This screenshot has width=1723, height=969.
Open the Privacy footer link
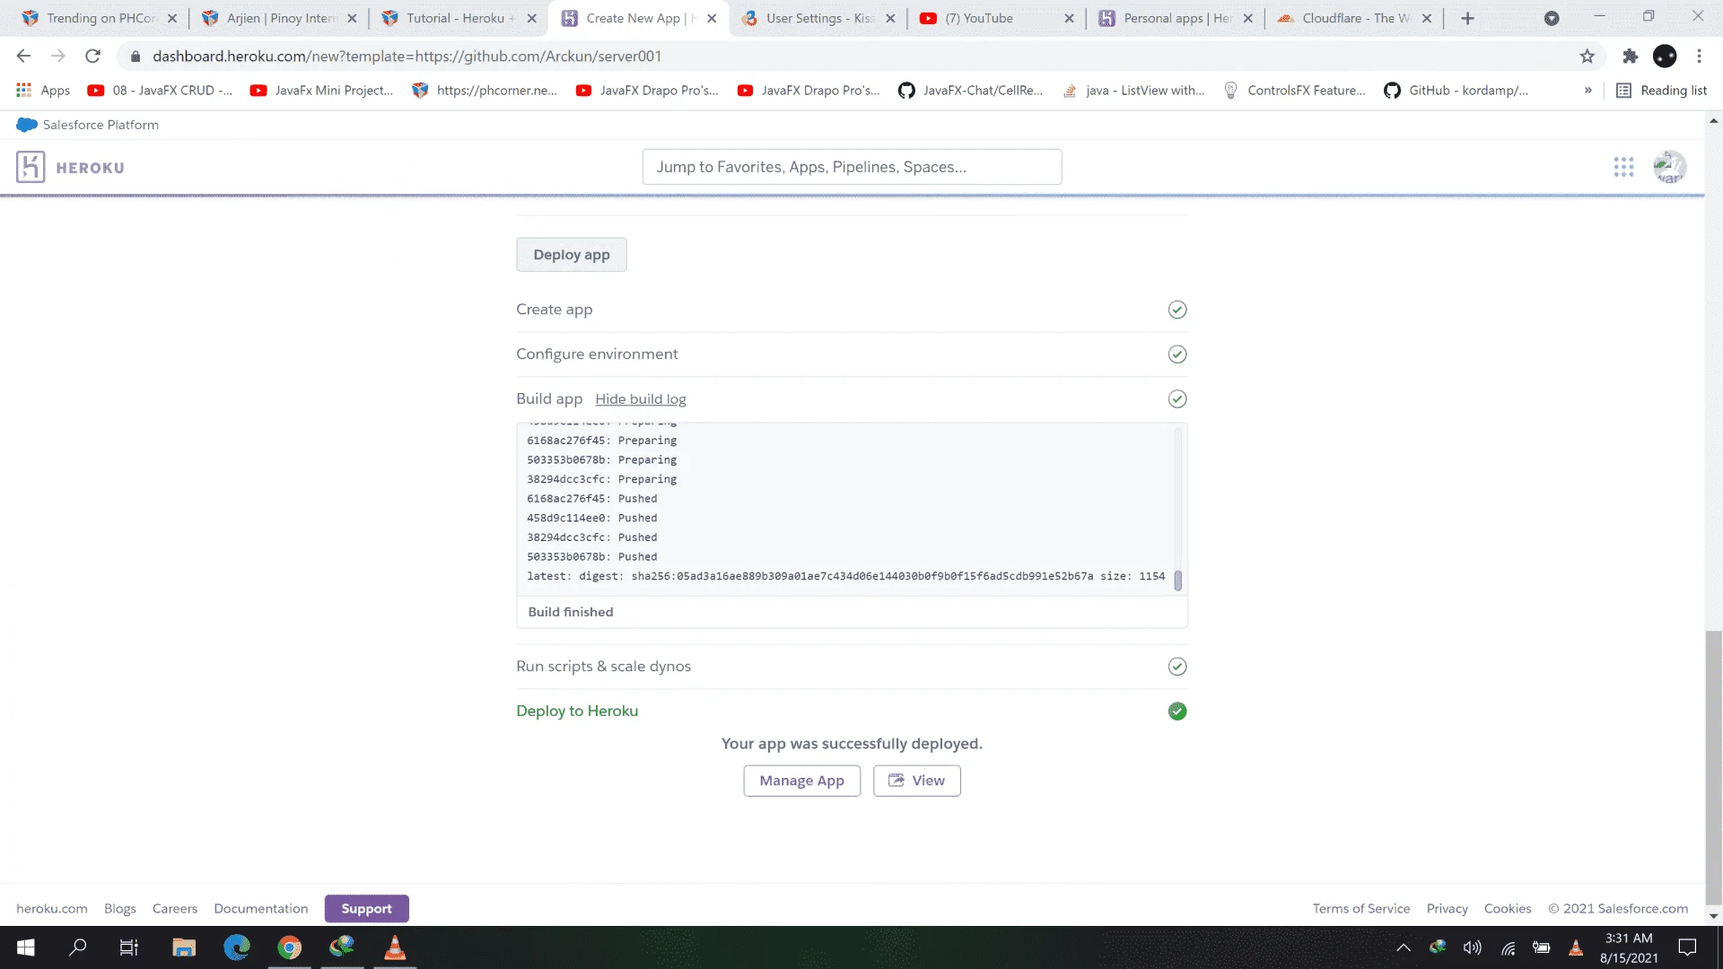pos(1447,909)
